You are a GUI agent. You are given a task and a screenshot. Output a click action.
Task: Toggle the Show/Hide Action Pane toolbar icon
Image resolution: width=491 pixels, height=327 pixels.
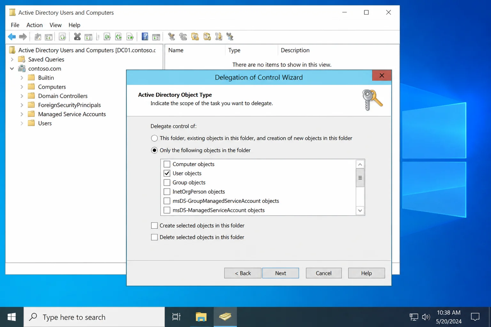pyautogui.click(x=156, y=37)
